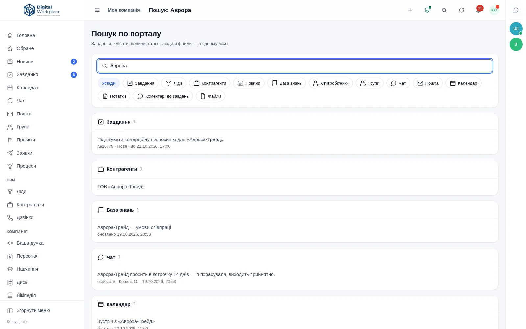Screen dimensions: 526x329
Task: Open article Аврора-Трейд — умови співпраці
Action: point(295,231)
